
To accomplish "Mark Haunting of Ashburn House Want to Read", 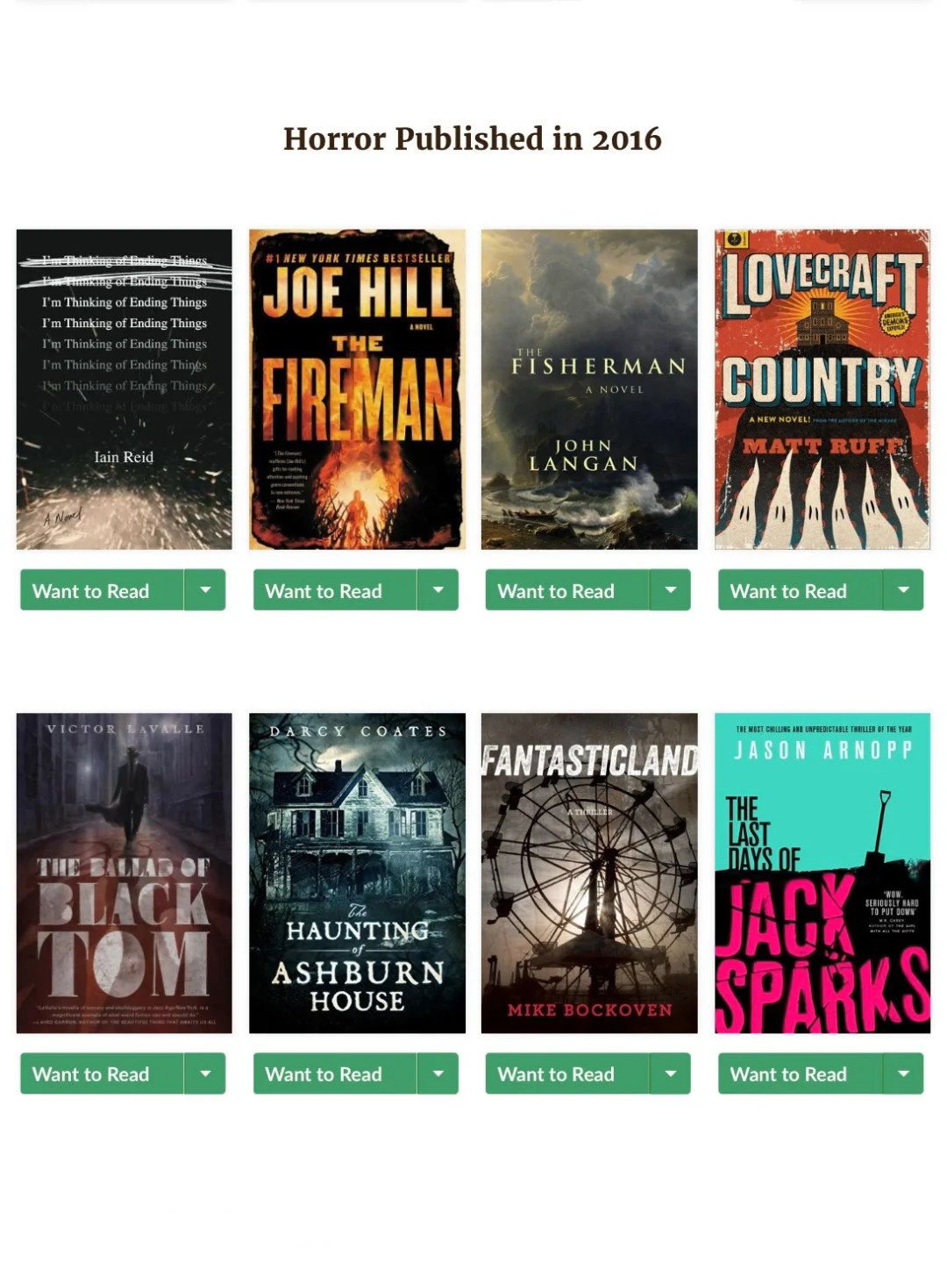I will tap(335, 1073).
